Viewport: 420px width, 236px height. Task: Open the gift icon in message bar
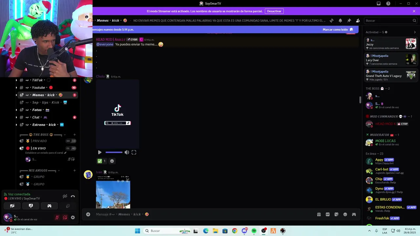[x=319, y=214]
